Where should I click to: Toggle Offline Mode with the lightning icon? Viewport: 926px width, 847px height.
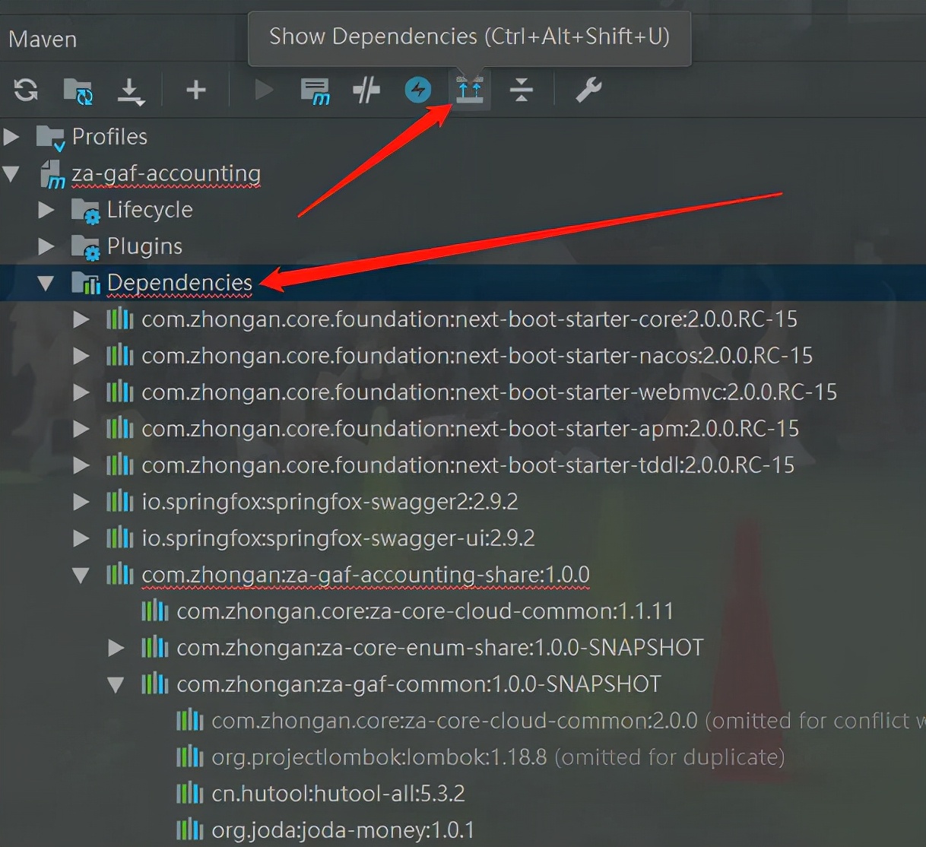pyautogui.click(x=417, y=90)
